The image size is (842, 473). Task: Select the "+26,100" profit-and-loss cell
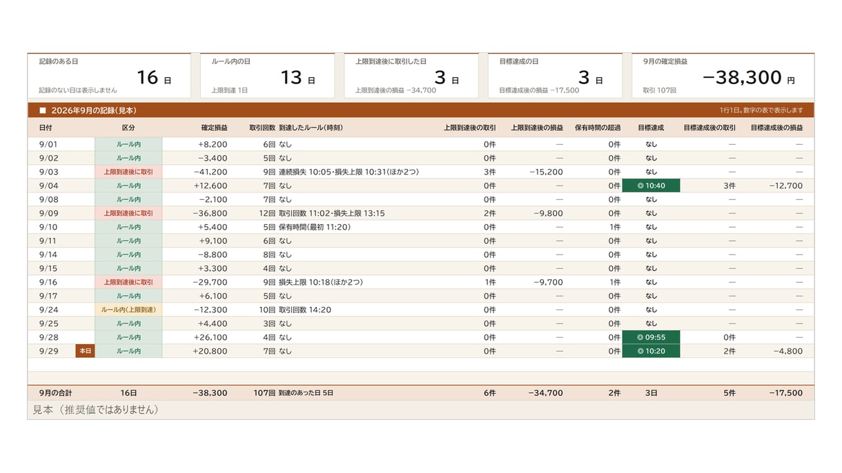click(212, 337)
